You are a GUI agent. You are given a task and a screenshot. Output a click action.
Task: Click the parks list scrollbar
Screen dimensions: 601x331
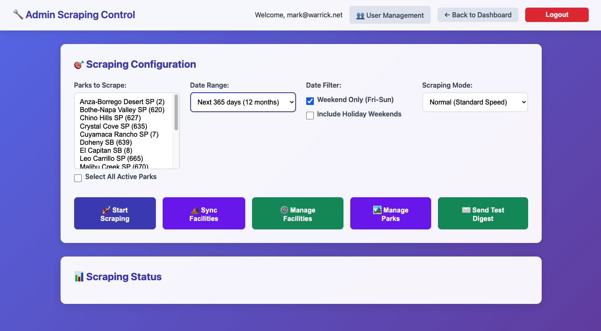pos(176,113)
